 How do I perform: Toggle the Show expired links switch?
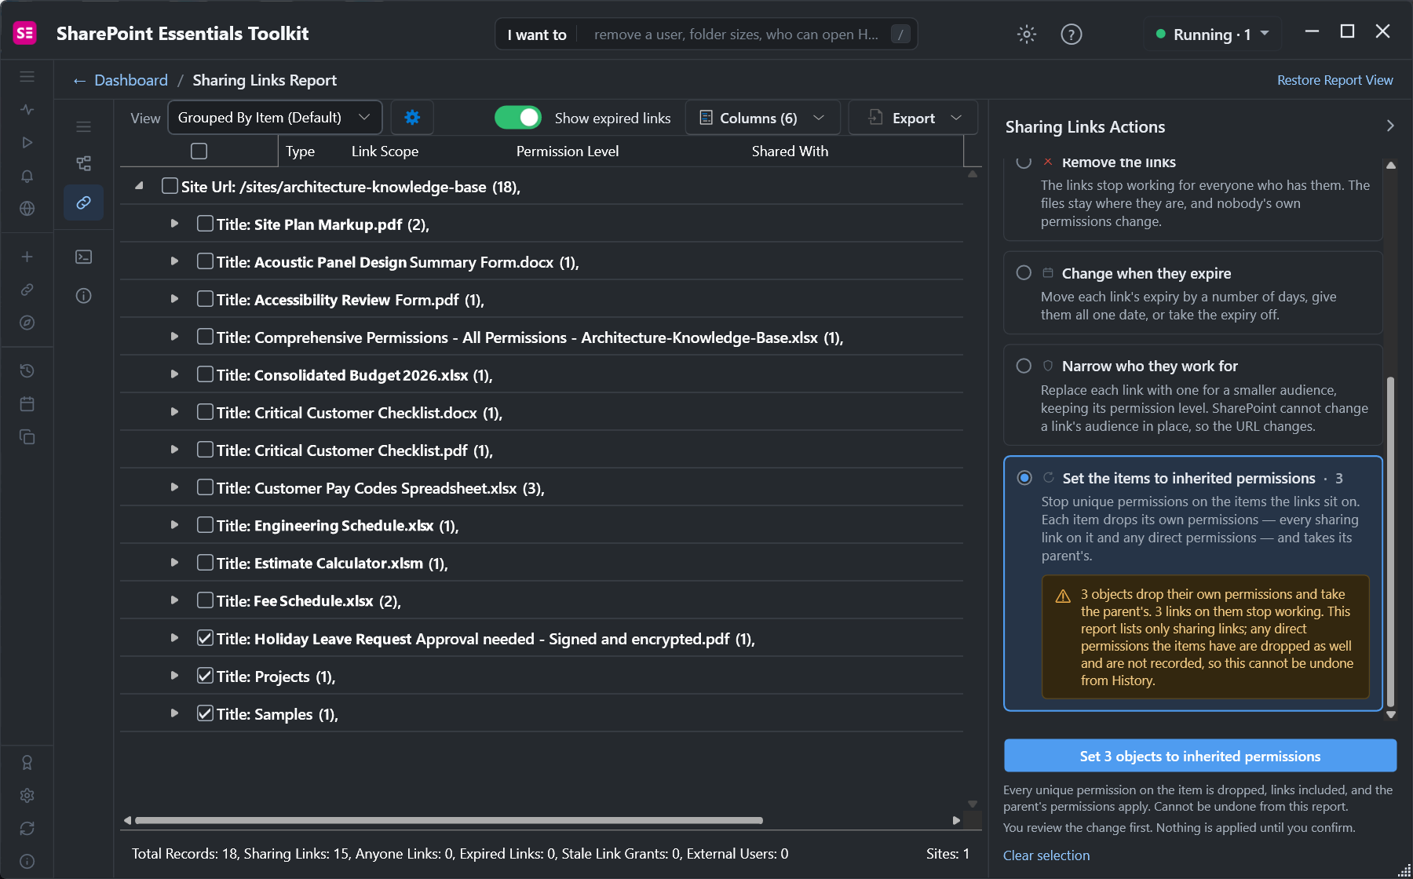click(518, 118)
